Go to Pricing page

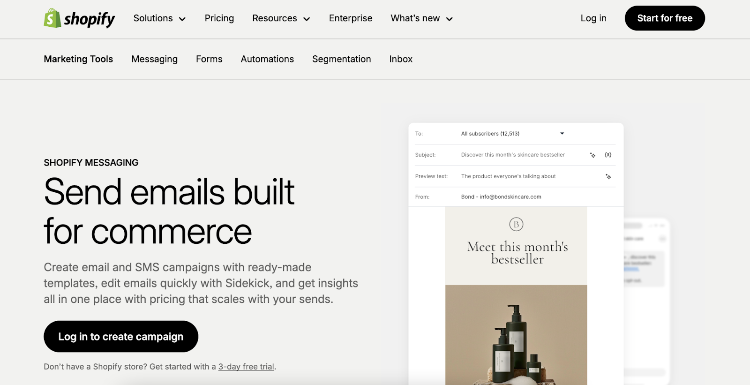tap(219, 18)
